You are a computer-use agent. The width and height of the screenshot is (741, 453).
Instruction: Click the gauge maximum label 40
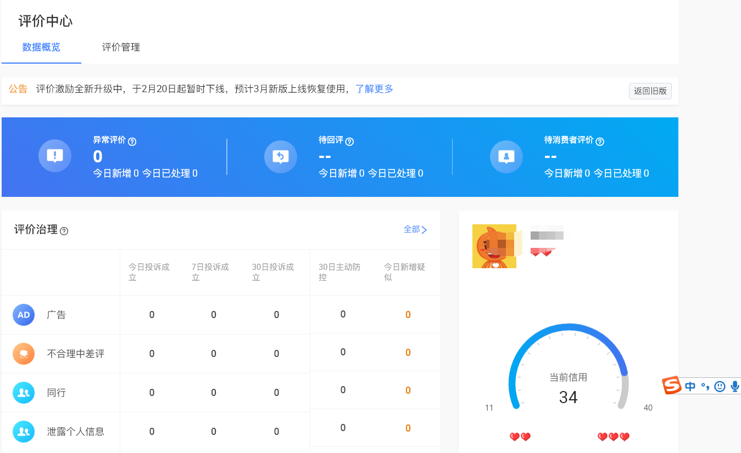648,407
